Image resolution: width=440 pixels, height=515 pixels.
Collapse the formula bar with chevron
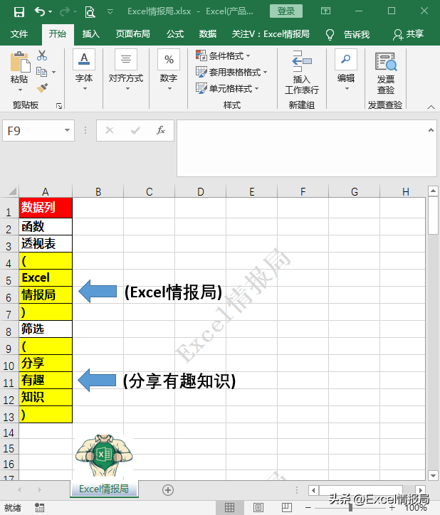pos(431,130)
